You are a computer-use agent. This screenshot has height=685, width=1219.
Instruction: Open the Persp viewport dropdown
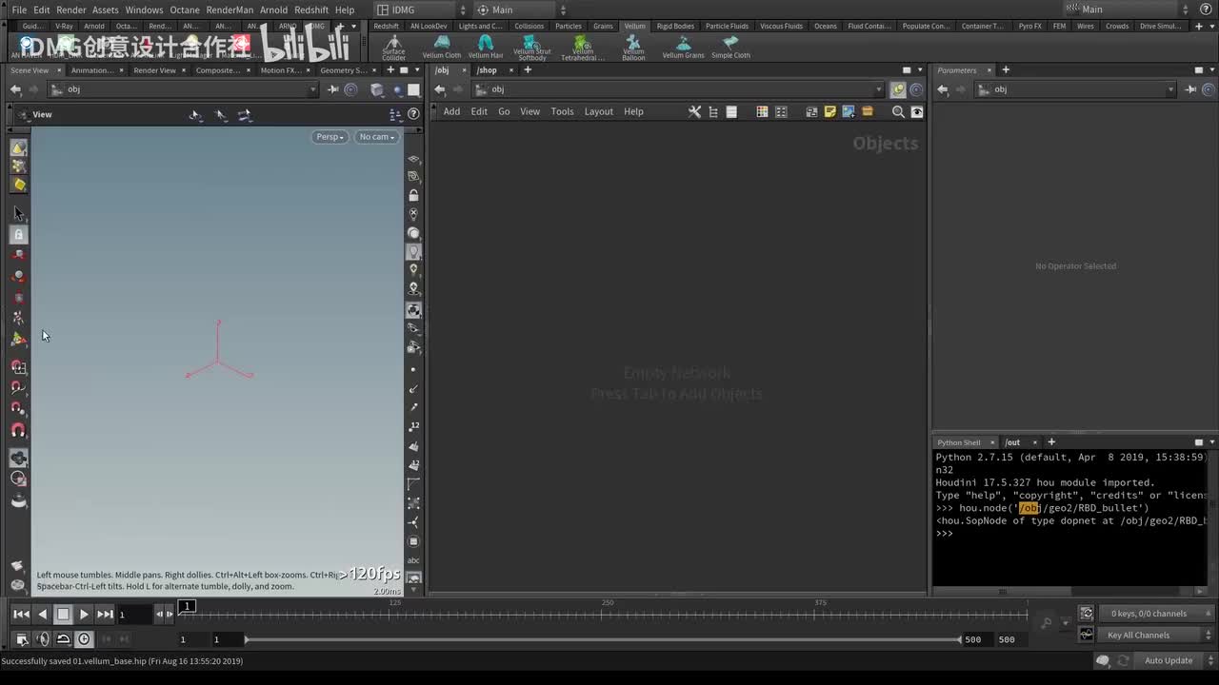pos(330,137)
